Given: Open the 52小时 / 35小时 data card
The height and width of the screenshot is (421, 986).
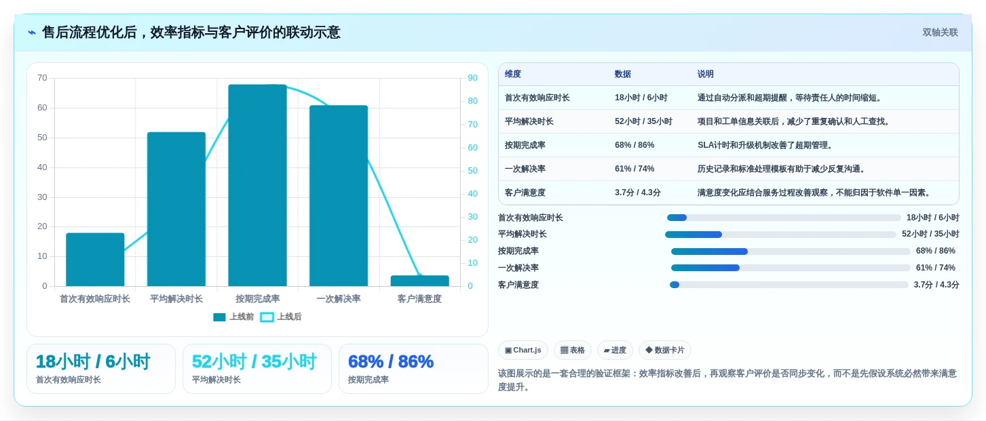Looking at the screenshot, I should click(x=257, y=369).
